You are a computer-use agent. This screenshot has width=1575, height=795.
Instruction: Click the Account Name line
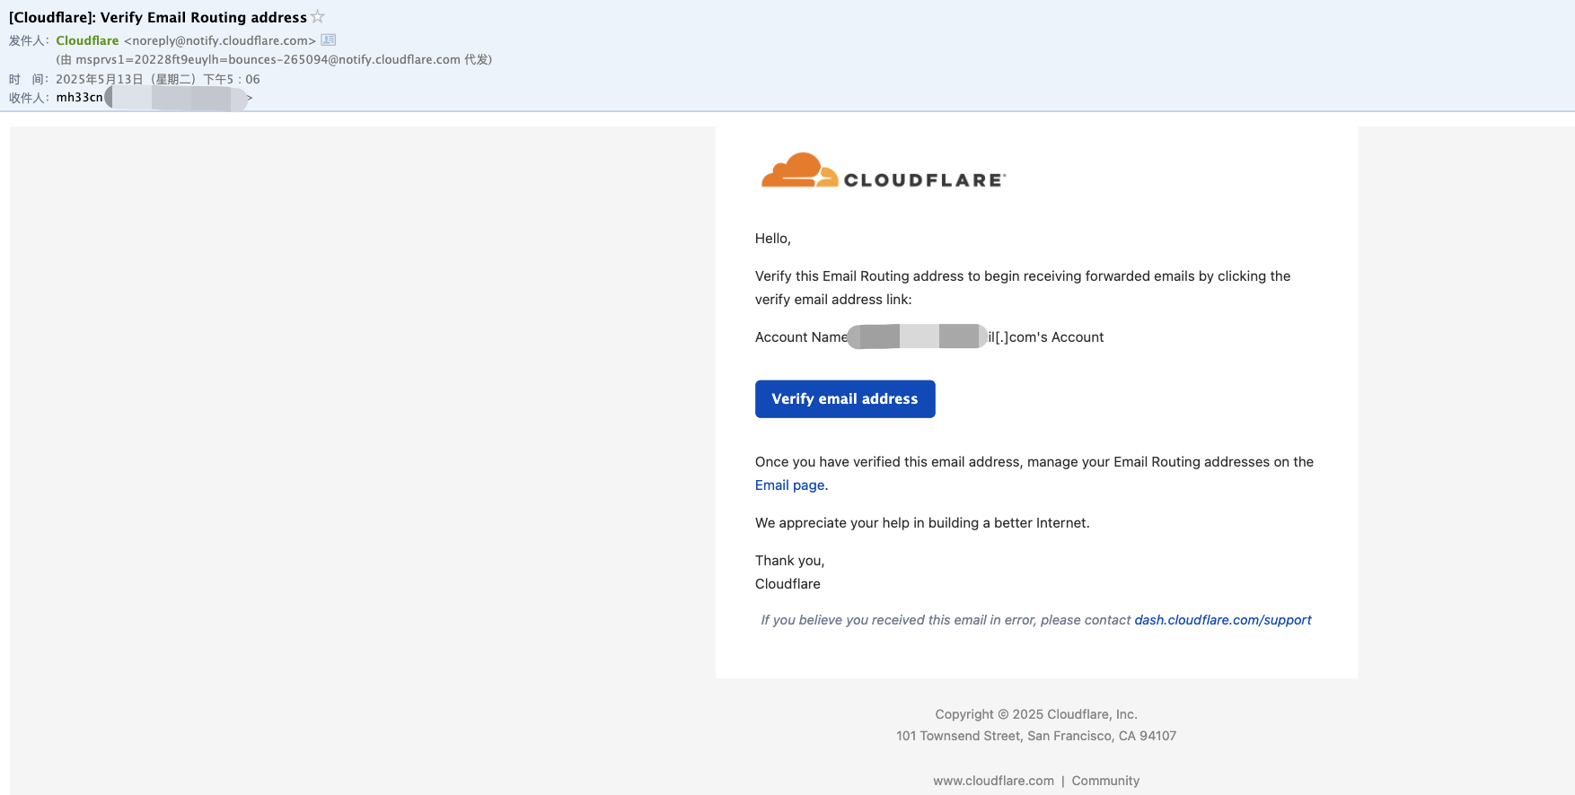(929, 337)
